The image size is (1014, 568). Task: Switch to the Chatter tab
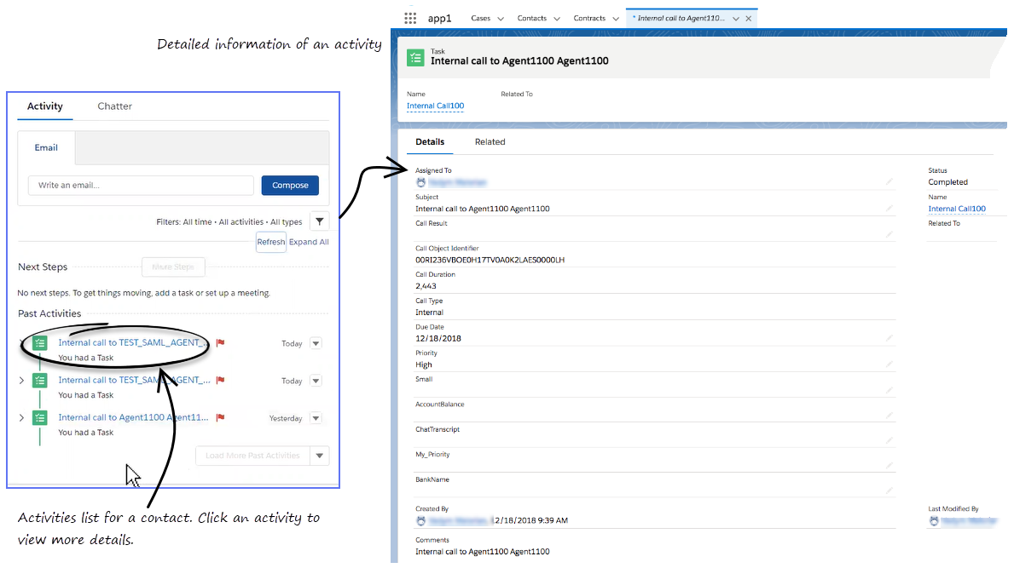point(114,106)
